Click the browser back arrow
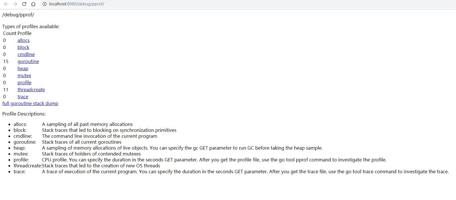 6,4
